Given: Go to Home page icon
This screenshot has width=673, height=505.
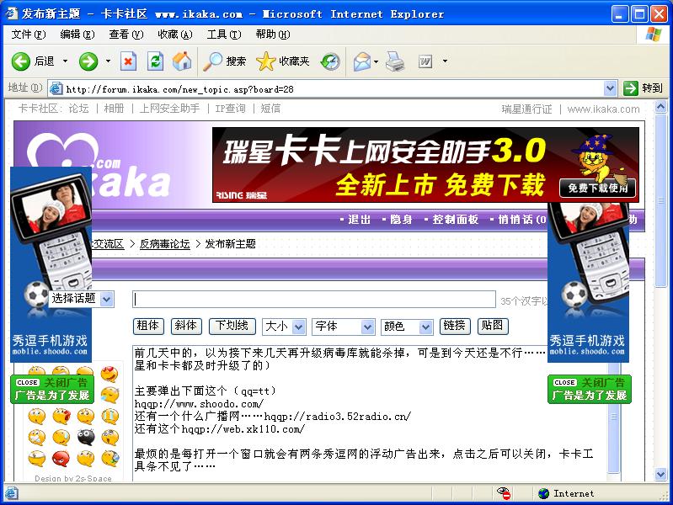Looking at the screenshot, I should pyautogui.click(x=182, y=61).
